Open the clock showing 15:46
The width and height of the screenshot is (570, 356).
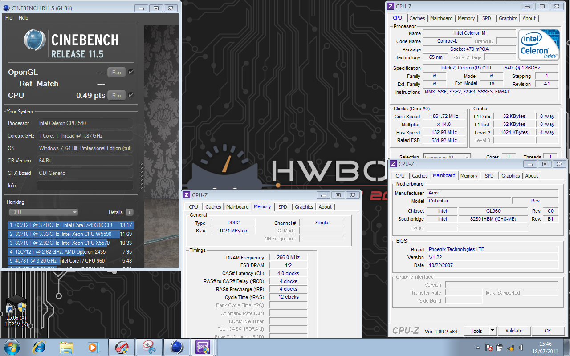[546, 347]
